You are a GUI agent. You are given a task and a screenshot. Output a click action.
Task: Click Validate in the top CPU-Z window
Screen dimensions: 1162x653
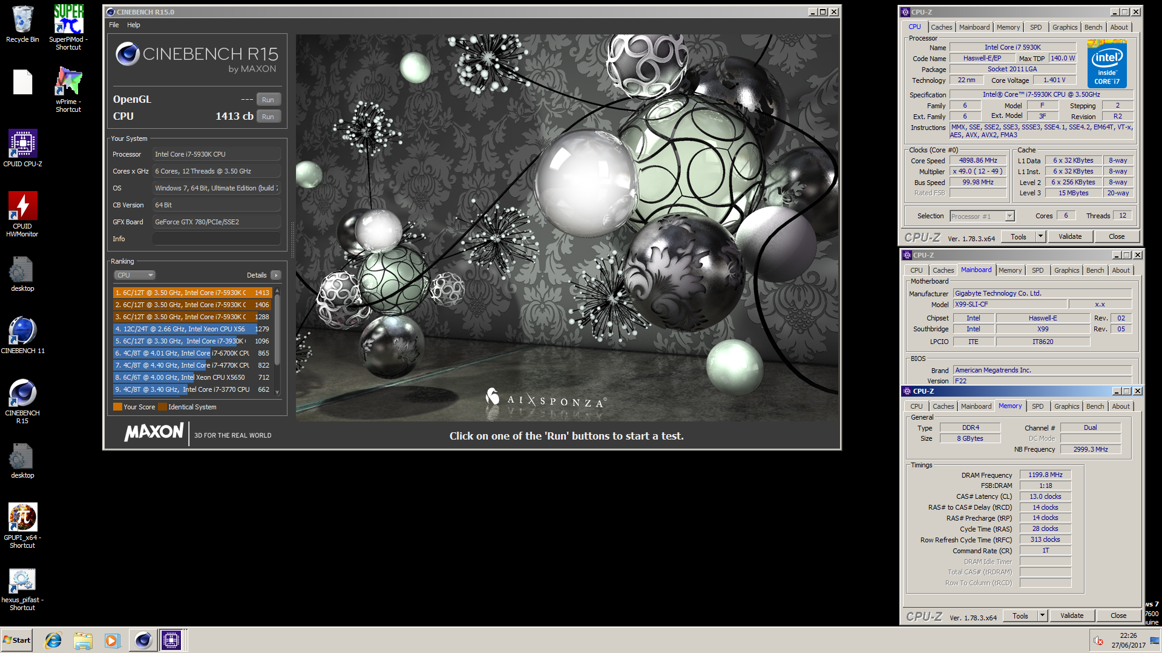(x=1069, y=236)
